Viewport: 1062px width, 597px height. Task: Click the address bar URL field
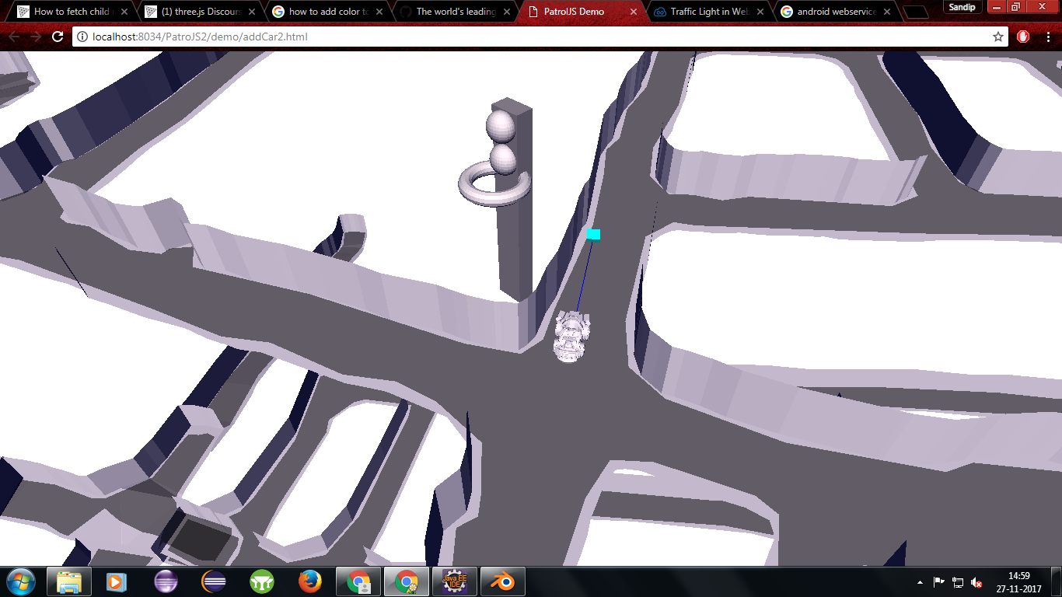pyautogui.click(x=529, y=37)
